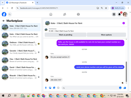This screenshot has height=98, width=131.
Task: Click the voice clip microphone icon
Action: pos(46,88)
